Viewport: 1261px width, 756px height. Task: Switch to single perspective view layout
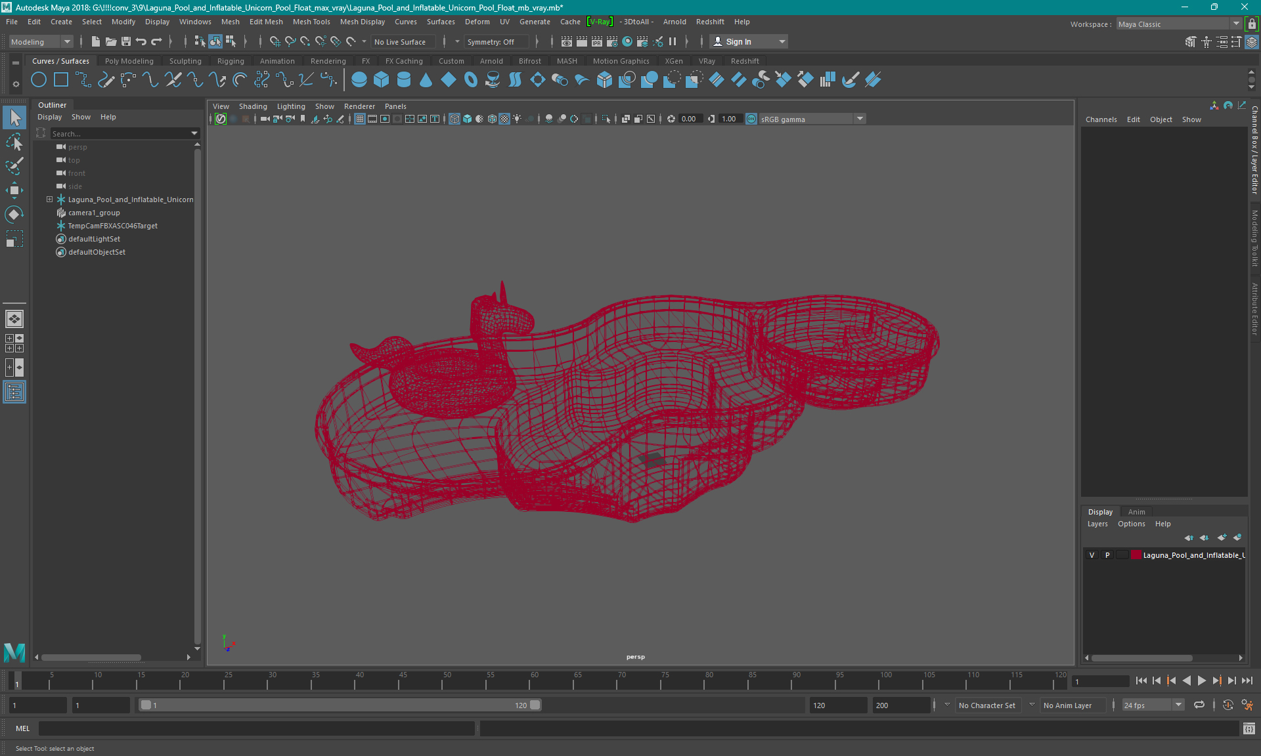[14, 319]
